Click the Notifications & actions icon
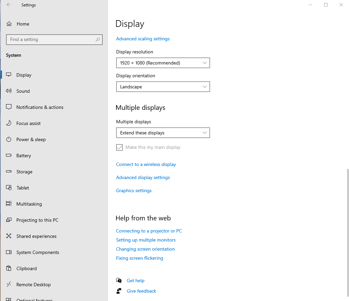Screen dimensions: 349x301 point(9,107)
